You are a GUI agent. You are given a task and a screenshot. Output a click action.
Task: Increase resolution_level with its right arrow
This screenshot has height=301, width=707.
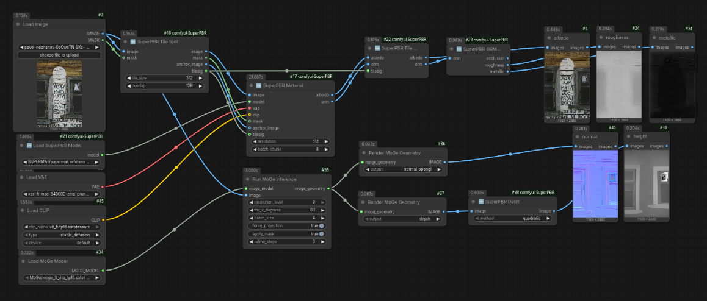324,202
